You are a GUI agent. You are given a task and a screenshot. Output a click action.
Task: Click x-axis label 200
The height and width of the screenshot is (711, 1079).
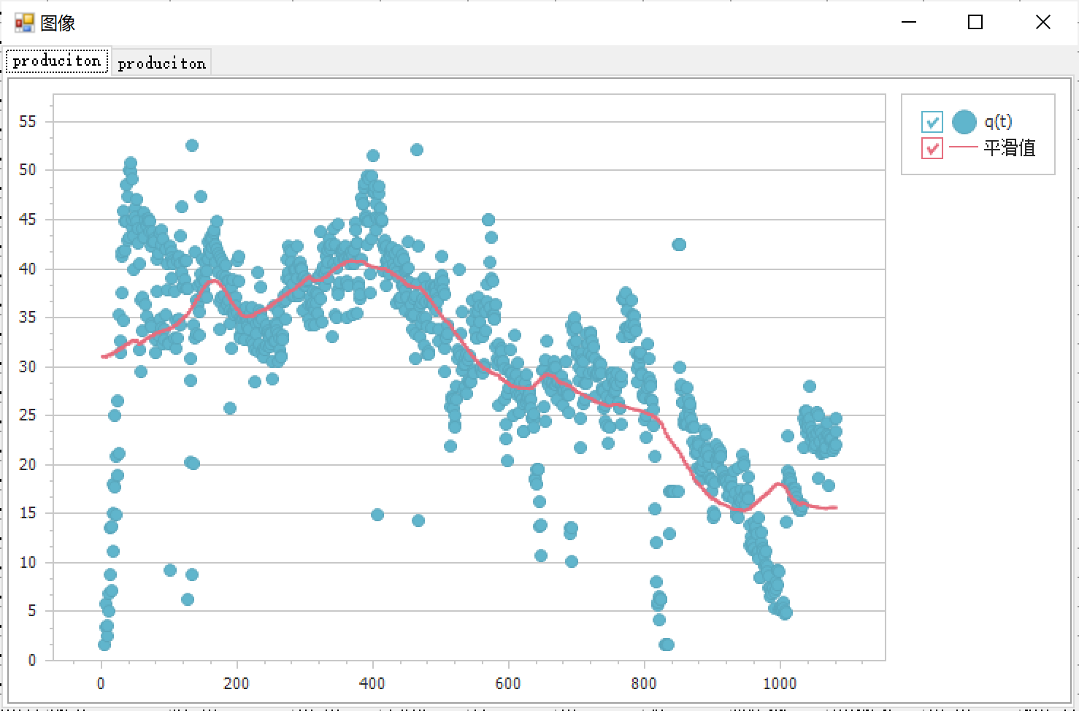pos(237,684)
